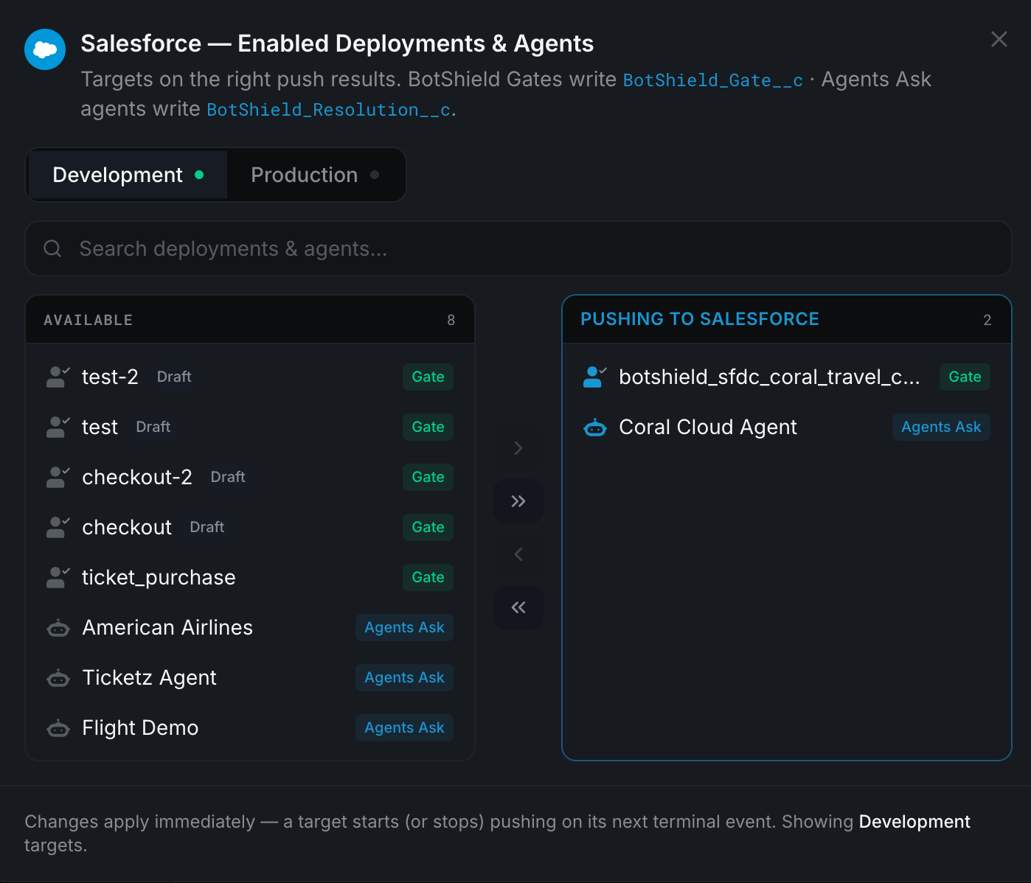Focus the Search deployments & agents field

518,248
